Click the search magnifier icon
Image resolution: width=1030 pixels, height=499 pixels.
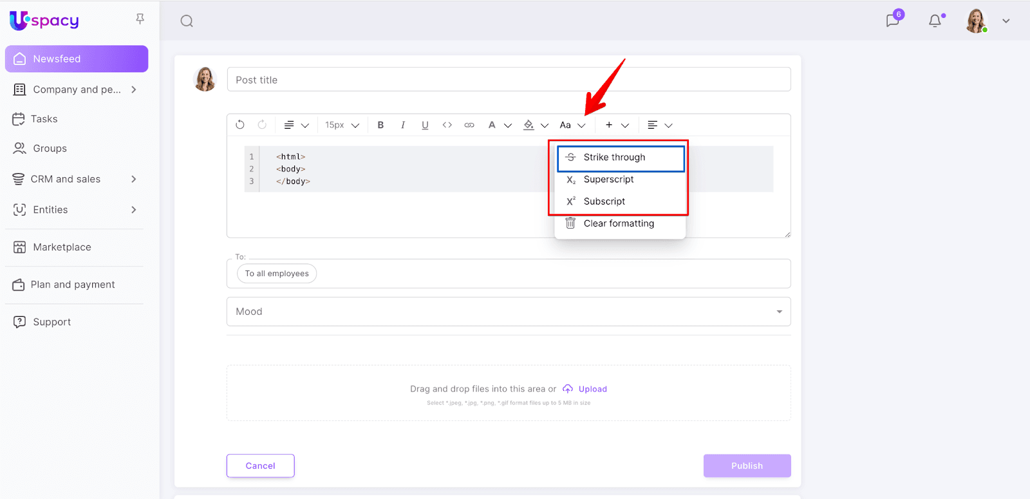click(x=187, y=21)
